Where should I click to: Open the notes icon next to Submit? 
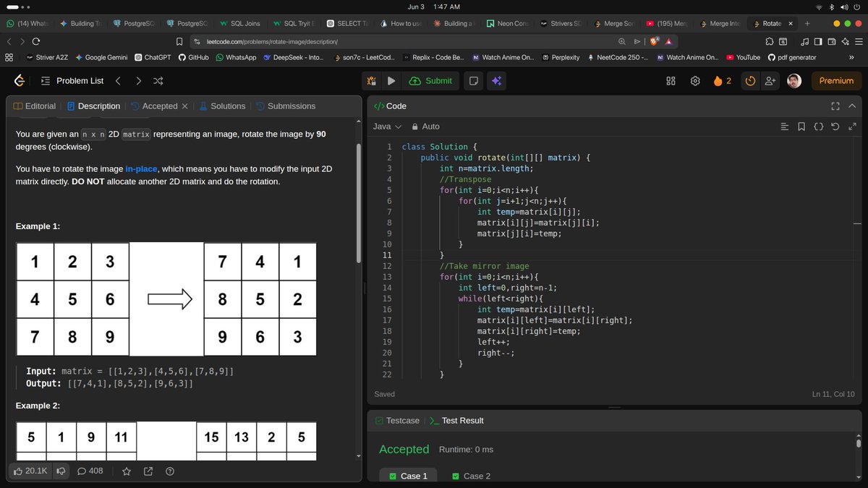point(474,81)
